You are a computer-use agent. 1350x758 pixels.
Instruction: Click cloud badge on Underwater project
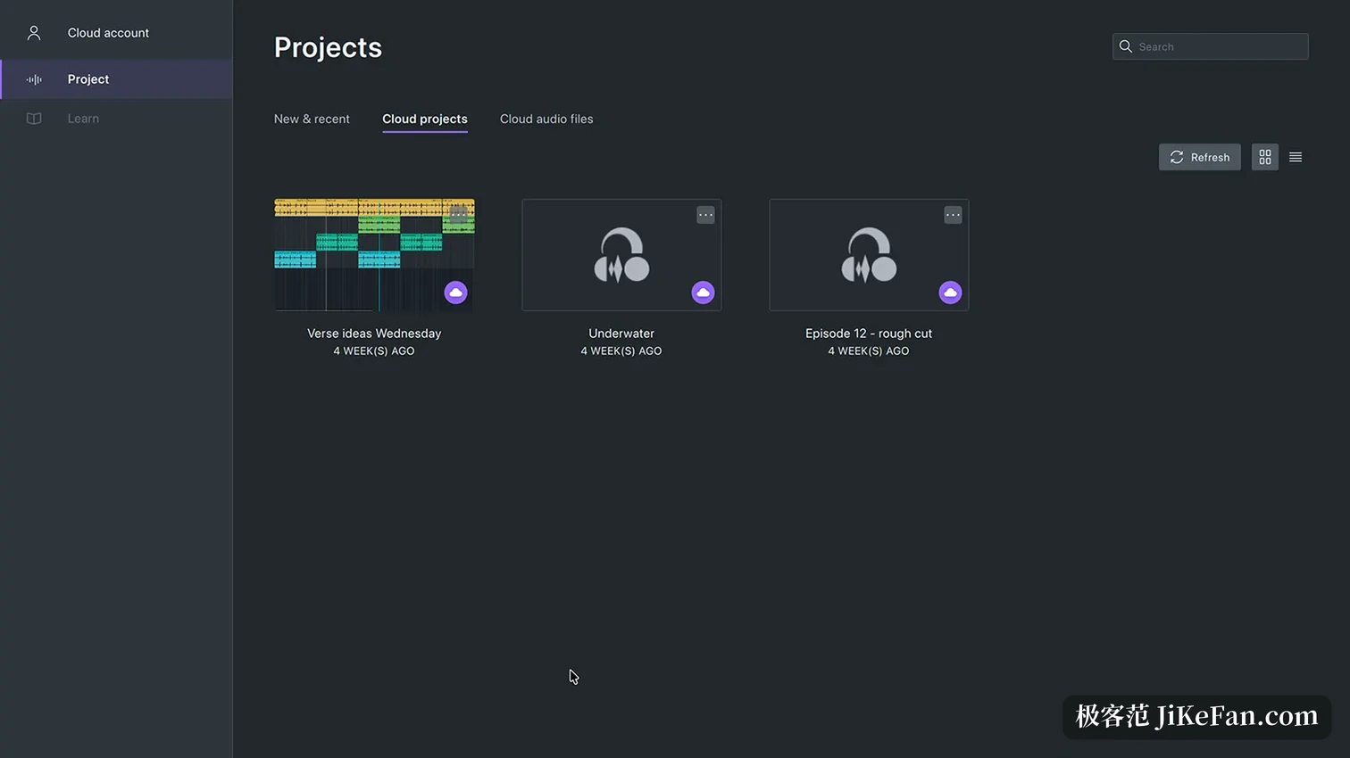click(x=703, y=292)
